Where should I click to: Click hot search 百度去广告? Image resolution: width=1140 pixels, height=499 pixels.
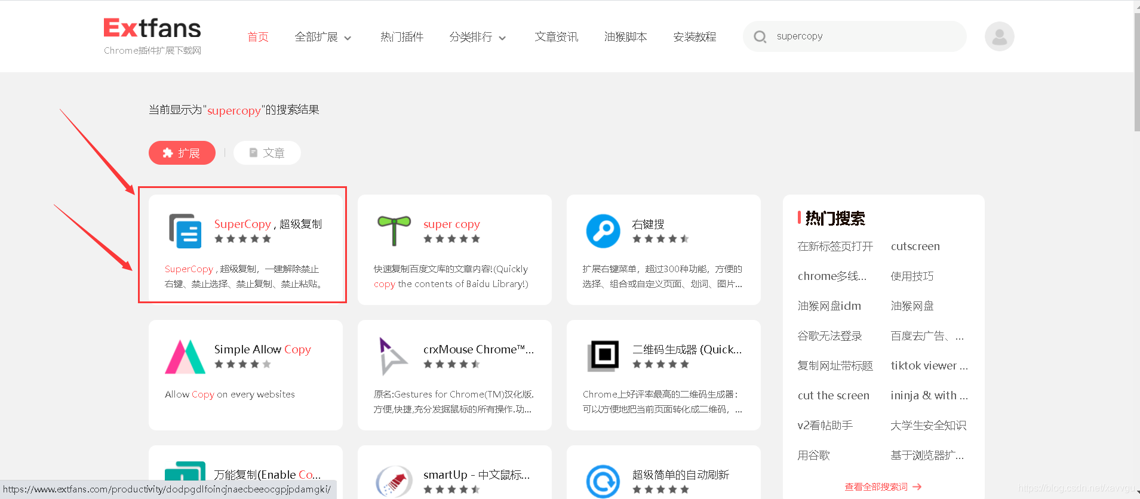point(927,336)
